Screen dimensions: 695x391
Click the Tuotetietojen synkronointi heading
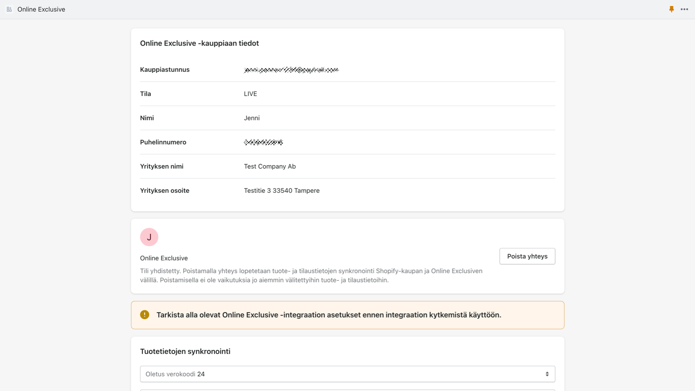185,351
